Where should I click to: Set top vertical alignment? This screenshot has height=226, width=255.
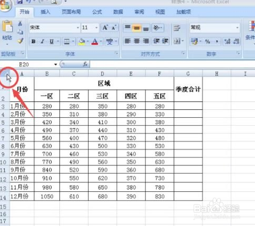point(127,28)
